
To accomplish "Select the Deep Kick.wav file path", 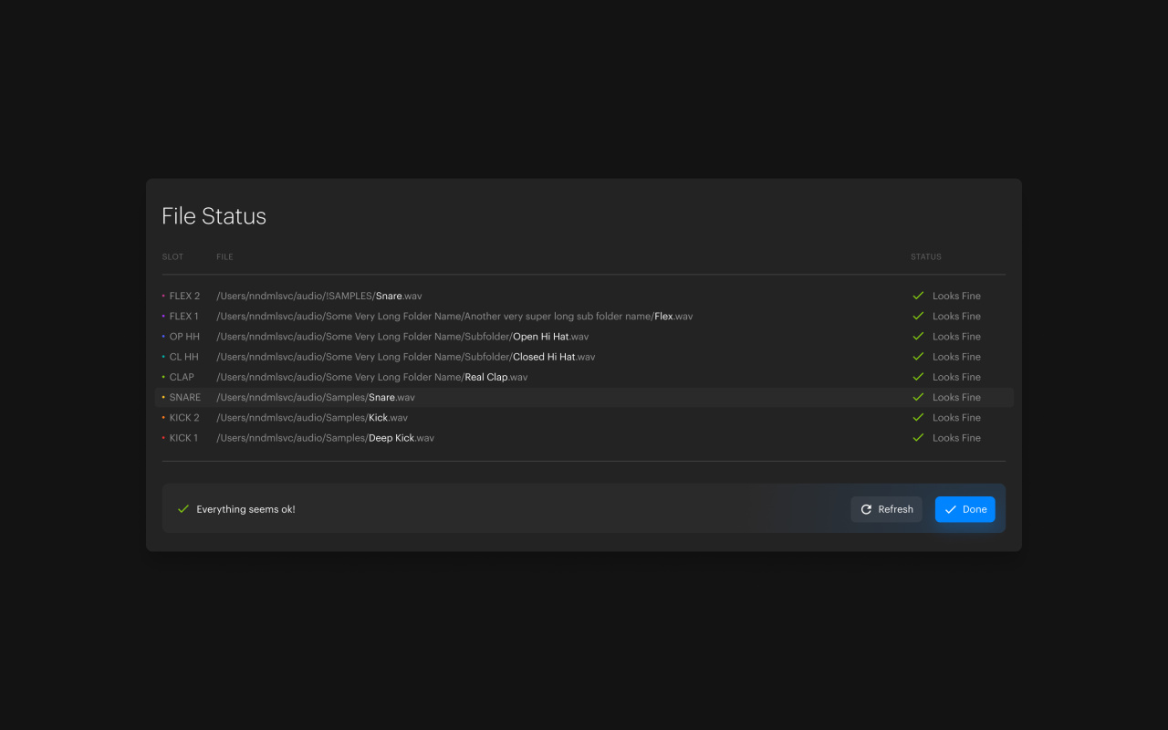I will pos(325,438).
